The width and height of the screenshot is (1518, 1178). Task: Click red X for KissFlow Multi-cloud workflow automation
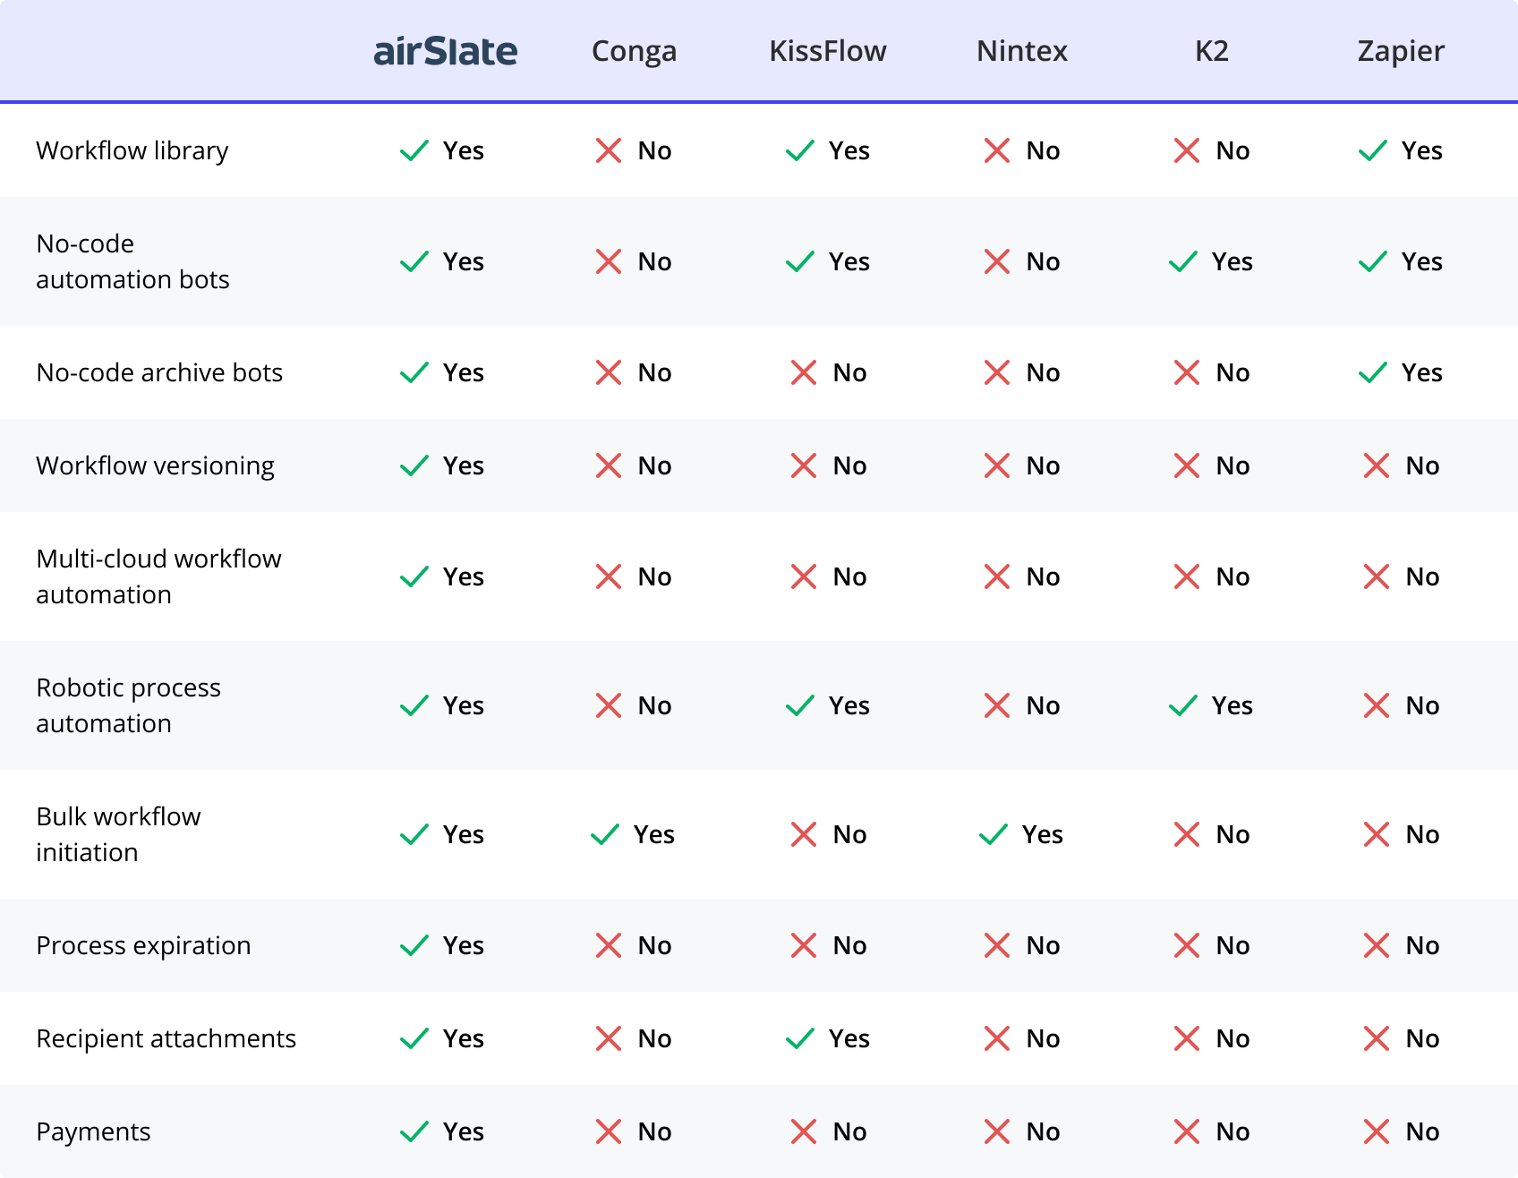tap(804, 576)
